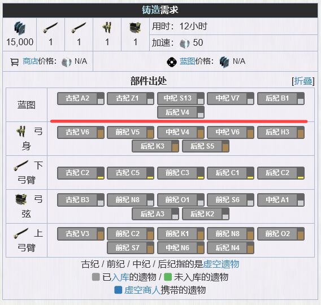Click the bow string component icon in requirements

tap(135, 28)
